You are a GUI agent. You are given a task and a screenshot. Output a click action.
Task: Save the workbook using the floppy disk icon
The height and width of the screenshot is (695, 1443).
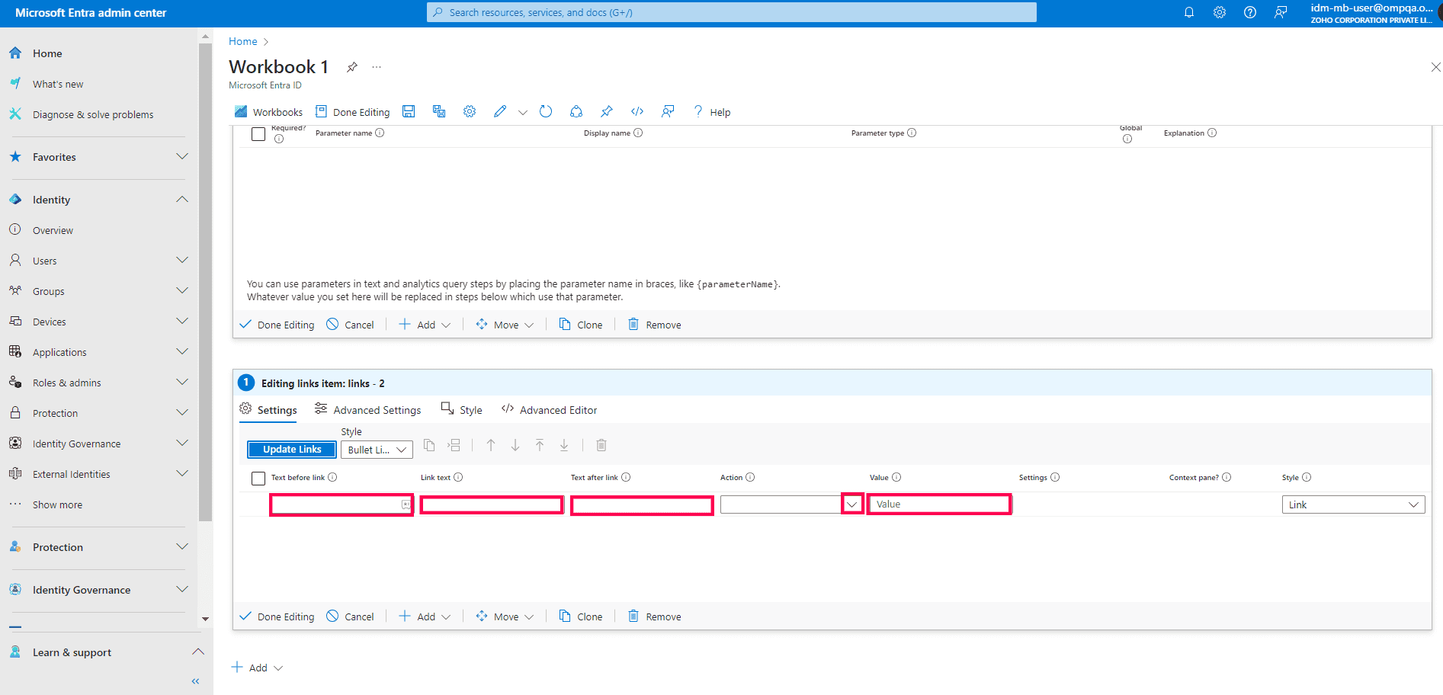point(408,111)
